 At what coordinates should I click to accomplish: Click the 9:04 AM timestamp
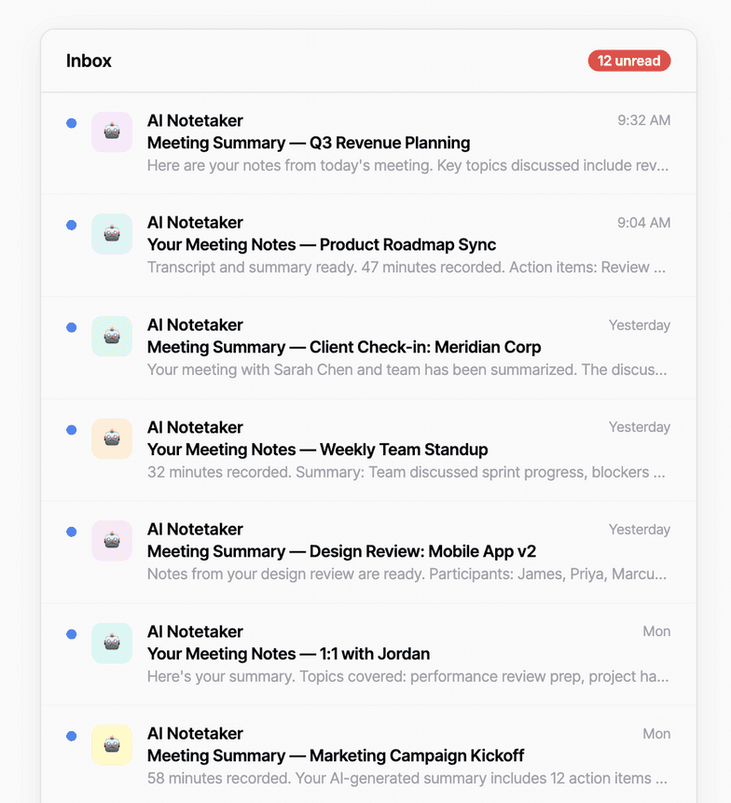(x=644, y=223)
